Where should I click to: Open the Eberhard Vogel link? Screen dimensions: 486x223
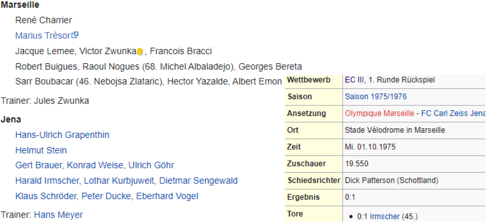[167, 196]
